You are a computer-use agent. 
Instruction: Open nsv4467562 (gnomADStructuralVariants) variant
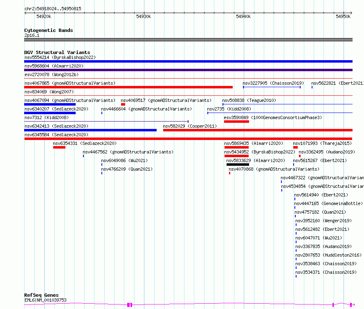pos(128,152)
